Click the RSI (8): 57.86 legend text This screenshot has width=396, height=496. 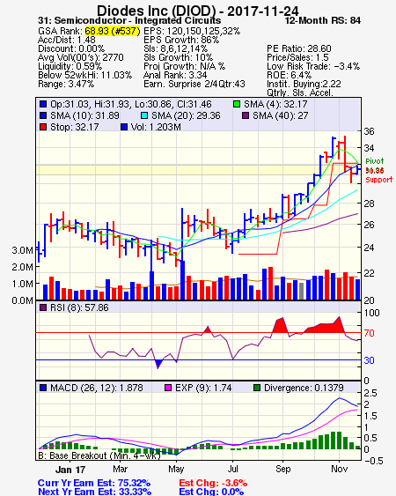(x=79, y=307)
